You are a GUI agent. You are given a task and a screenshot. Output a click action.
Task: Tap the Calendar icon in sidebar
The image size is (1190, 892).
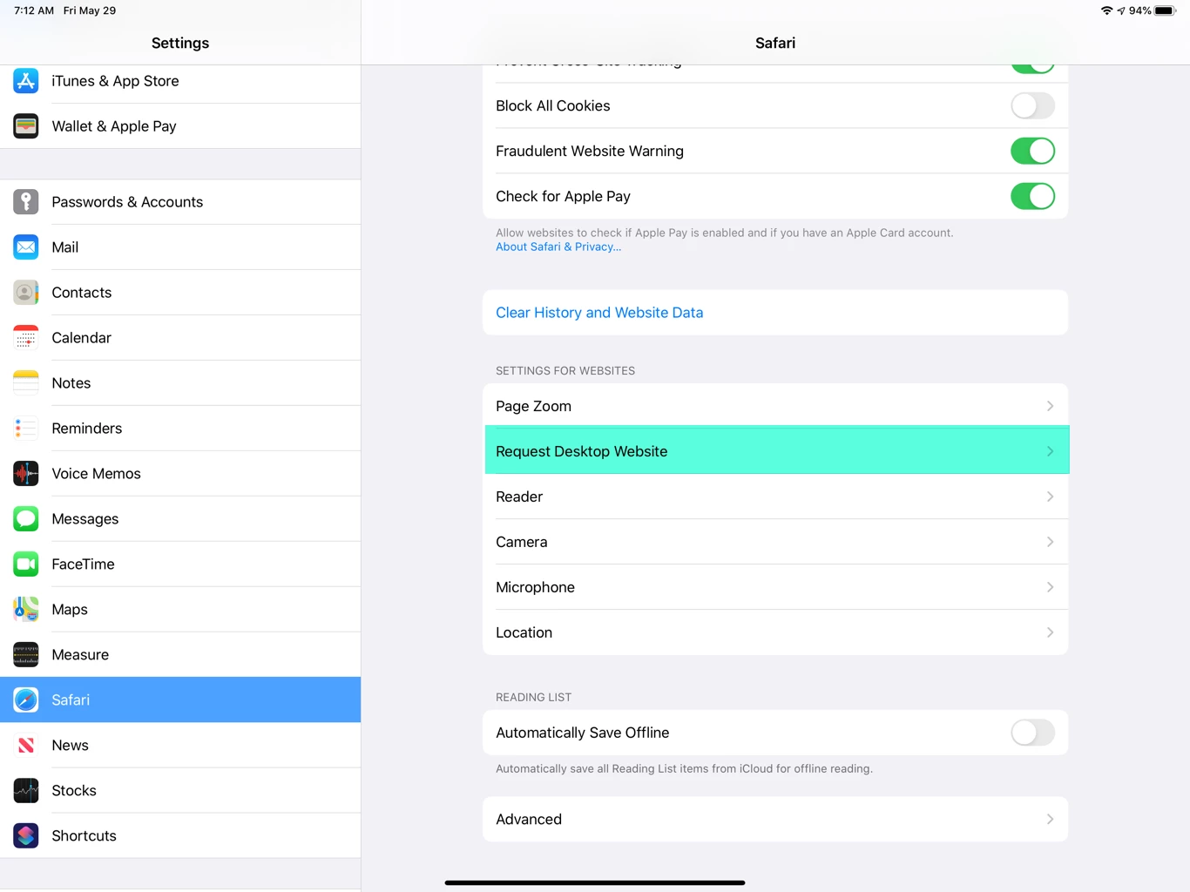26,338
